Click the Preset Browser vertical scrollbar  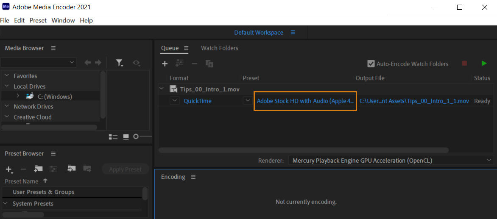(145, 194)
